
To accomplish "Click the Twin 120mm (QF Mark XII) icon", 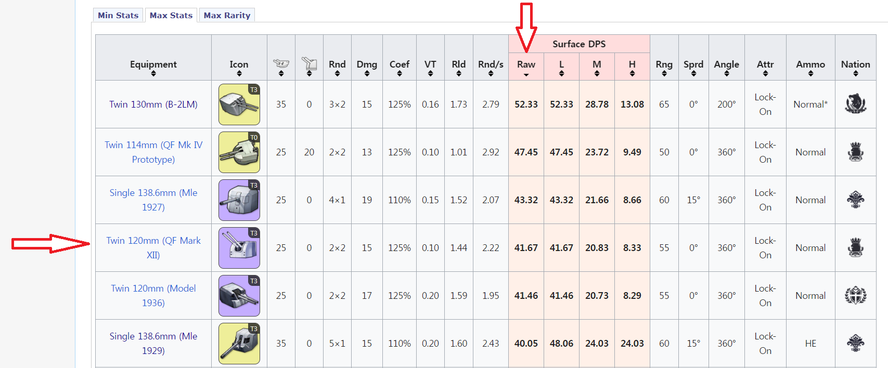I will [x=239, y=248].
